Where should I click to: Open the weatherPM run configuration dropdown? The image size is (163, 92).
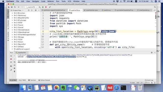(x=31, y=7)
